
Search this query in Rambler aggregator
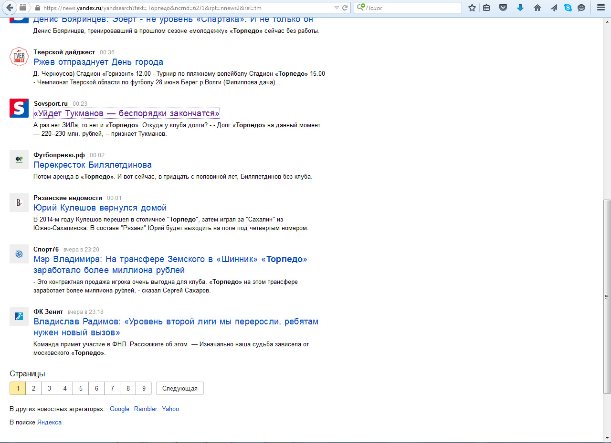[x=146, y=409]
